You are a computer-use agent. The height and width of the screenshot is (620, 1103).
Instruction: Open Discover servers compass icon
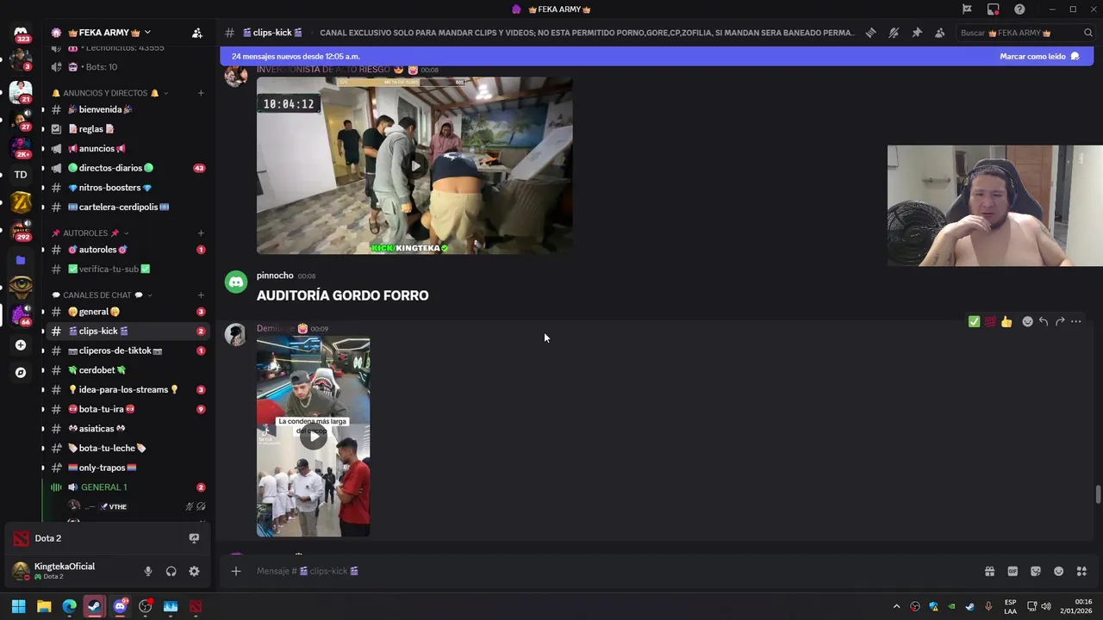[21, 373]
